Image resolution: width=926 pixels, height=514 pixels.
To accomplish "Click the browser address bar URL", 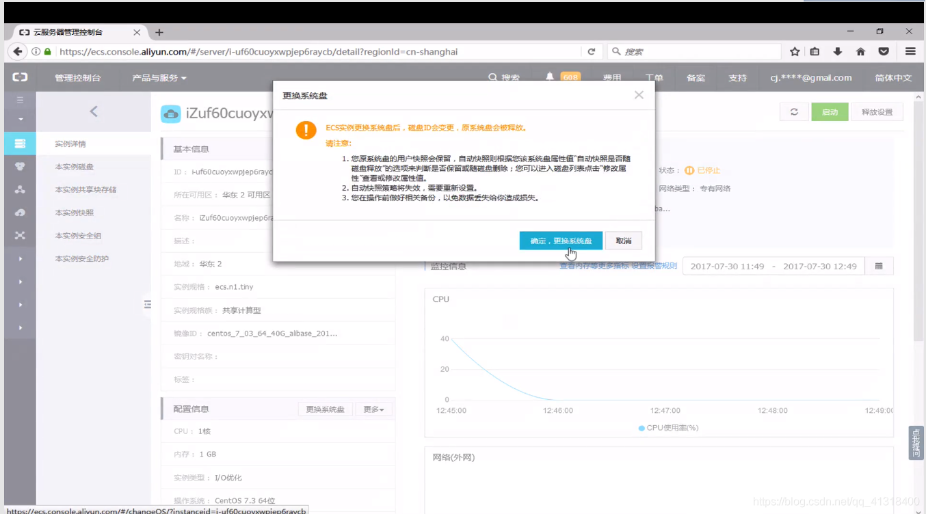I will click(x=259, y=51).
